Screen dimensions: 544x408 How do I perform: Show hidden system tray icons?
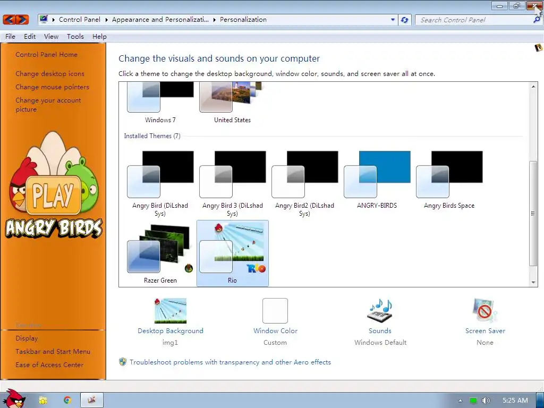(x=461, y=401)
